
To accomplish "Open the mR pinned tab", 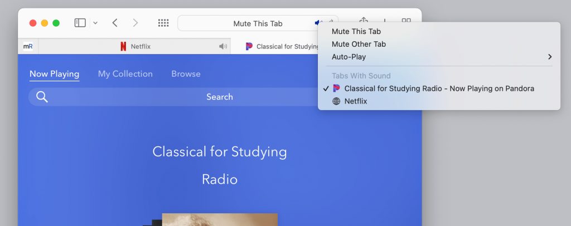I will [x=28, y=47].
